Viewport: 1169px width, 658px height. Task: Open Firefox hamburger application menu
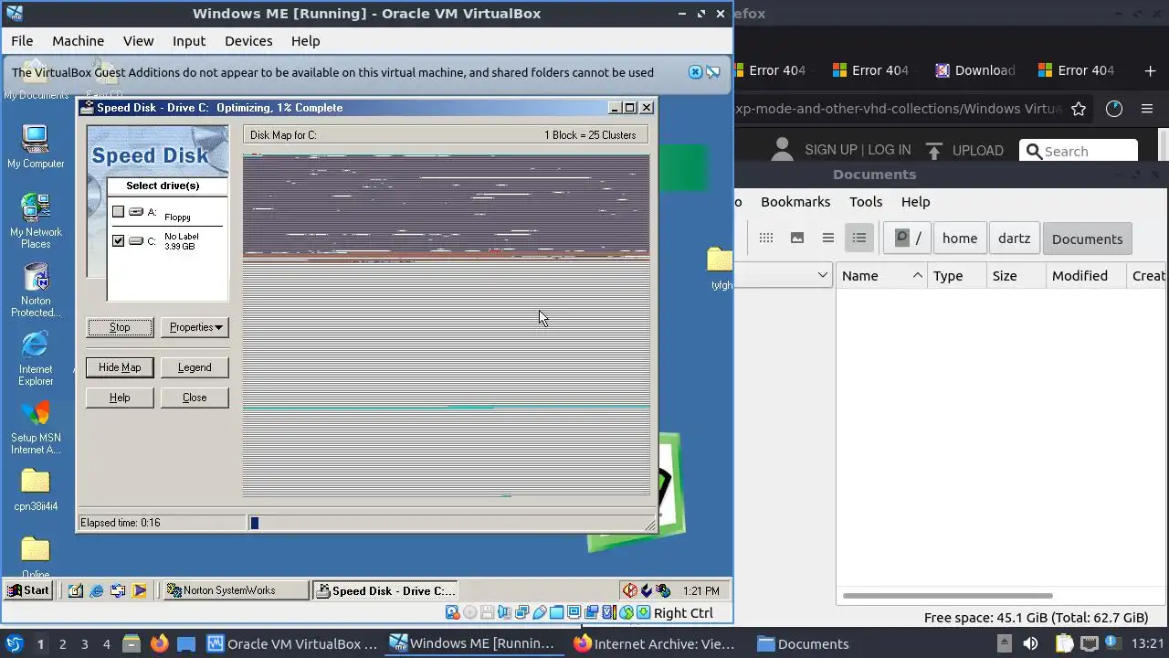click(x=1147, y=109)
